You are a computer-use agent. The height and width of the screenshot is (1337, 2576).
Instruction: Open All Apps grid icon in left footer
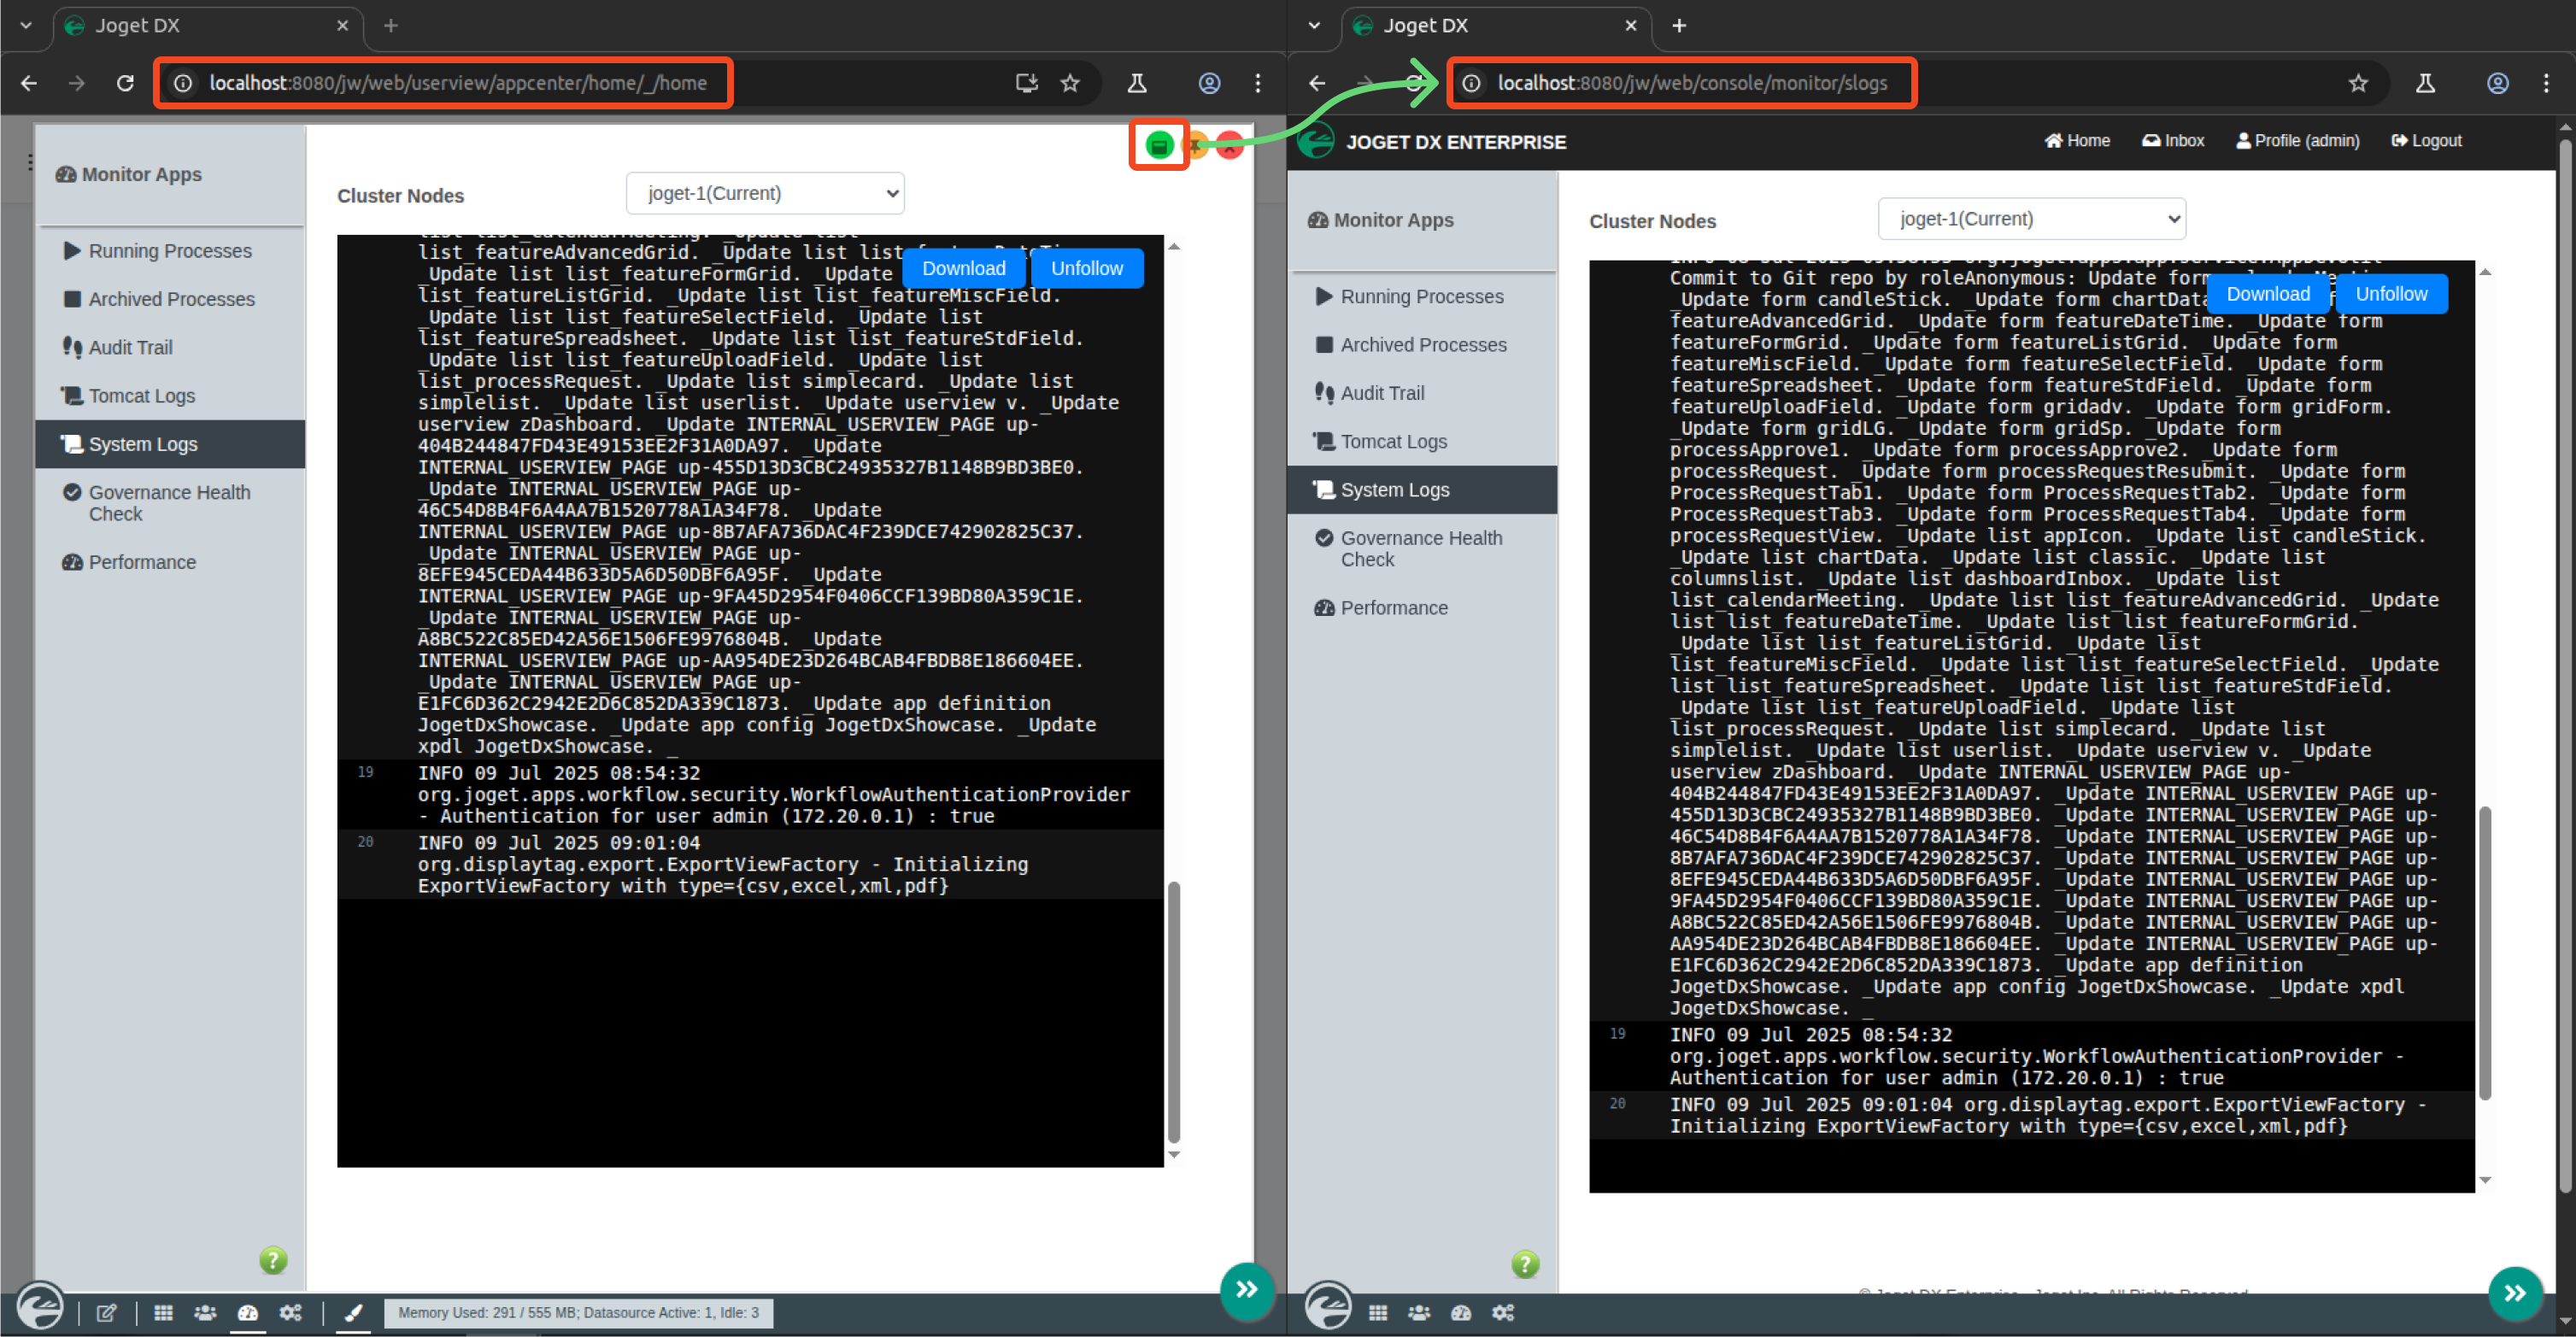pos(164,1313)
